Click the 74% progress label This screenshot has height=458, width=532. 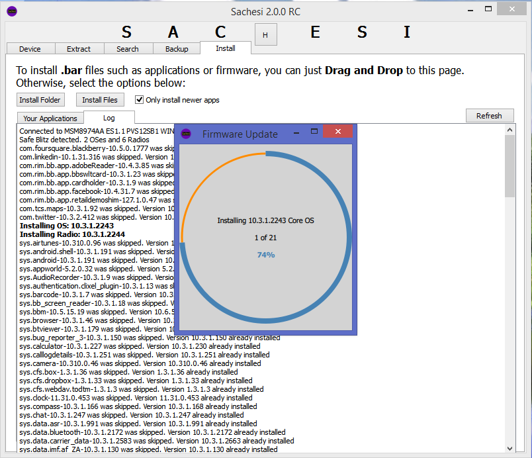pyautogui.click(x=266, y=255)
